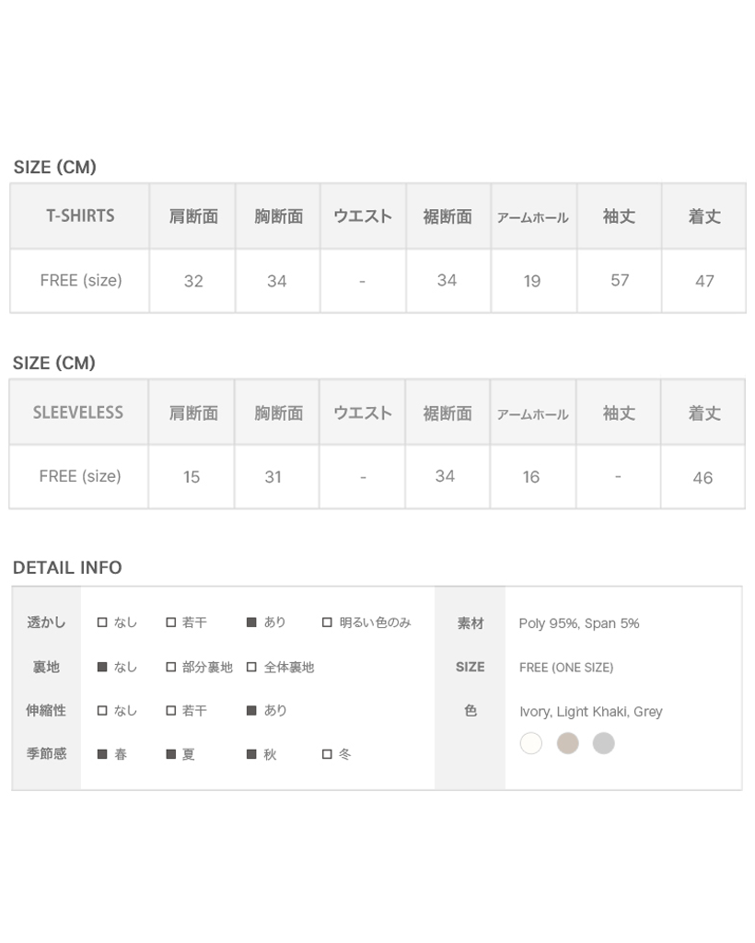Toggle the '春' season checkbox

tap(102, 754)
